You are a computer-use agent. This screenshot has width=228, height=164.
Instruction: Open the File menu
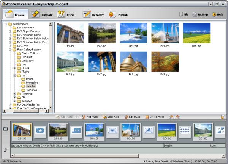[x=184, y=14]
